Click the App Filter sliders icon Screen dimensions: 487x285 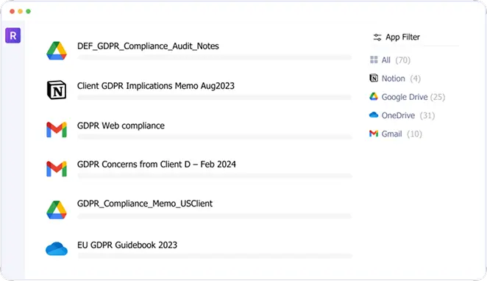(377, 37)
